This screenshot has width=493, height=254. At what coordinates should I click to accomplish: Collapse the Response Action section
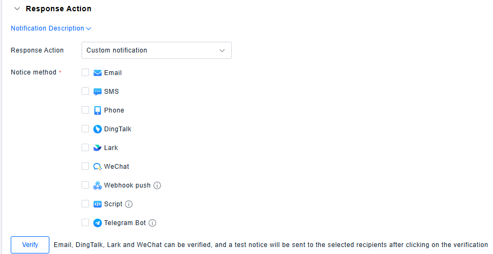pyautogui.click(x=17, y=9)
